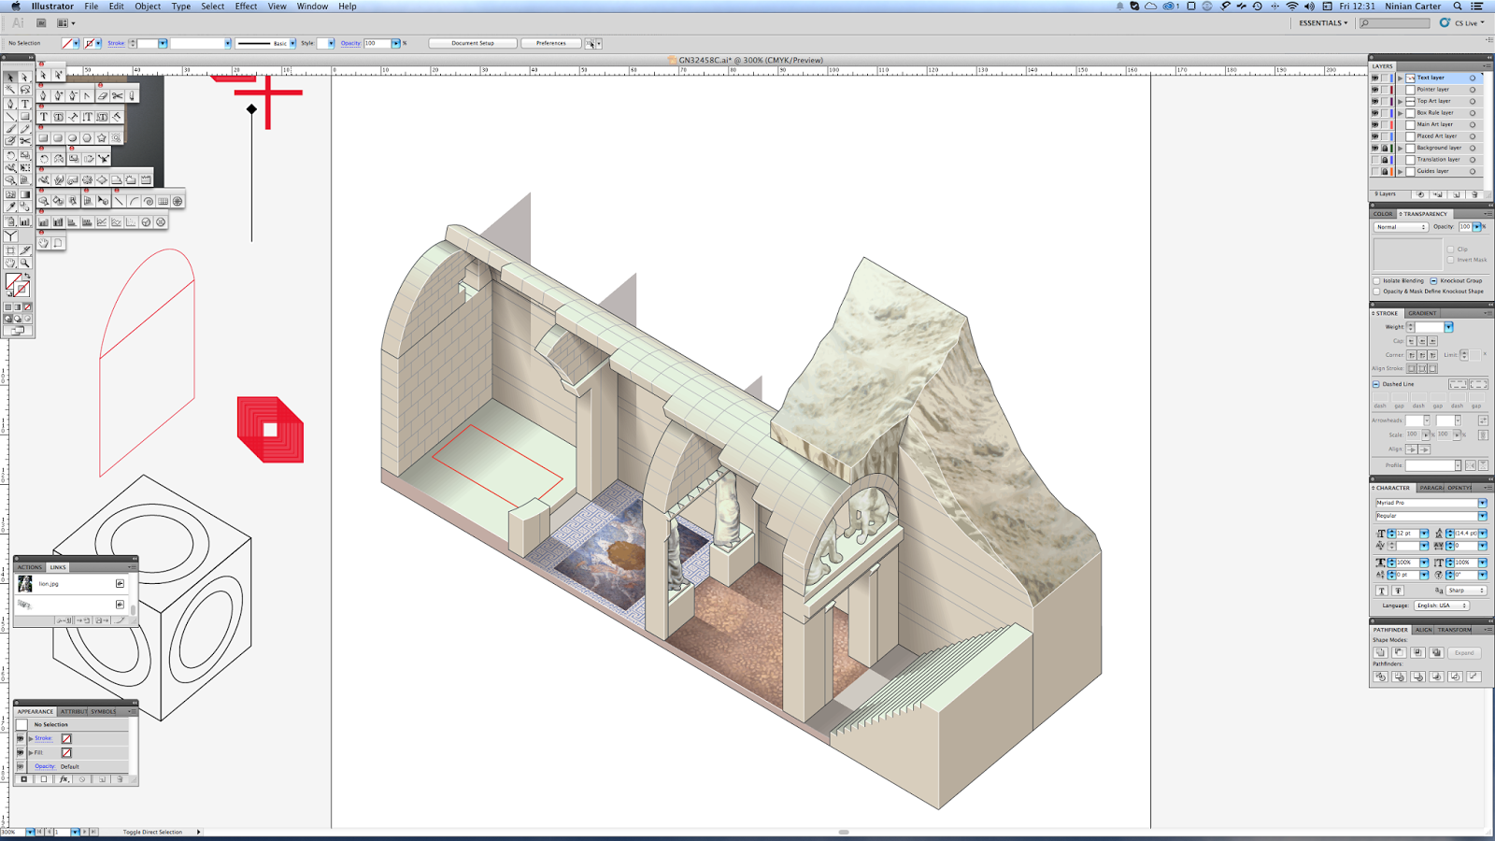Open the Object menu
Image resolution: width=1495 pixels, height=841 pixels.
pyautogui.click(x=148, y=7)
